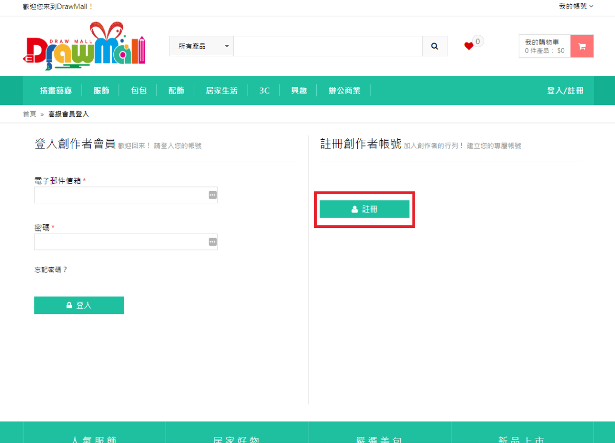Click the 新品上市 footer section

pos(521,439)
